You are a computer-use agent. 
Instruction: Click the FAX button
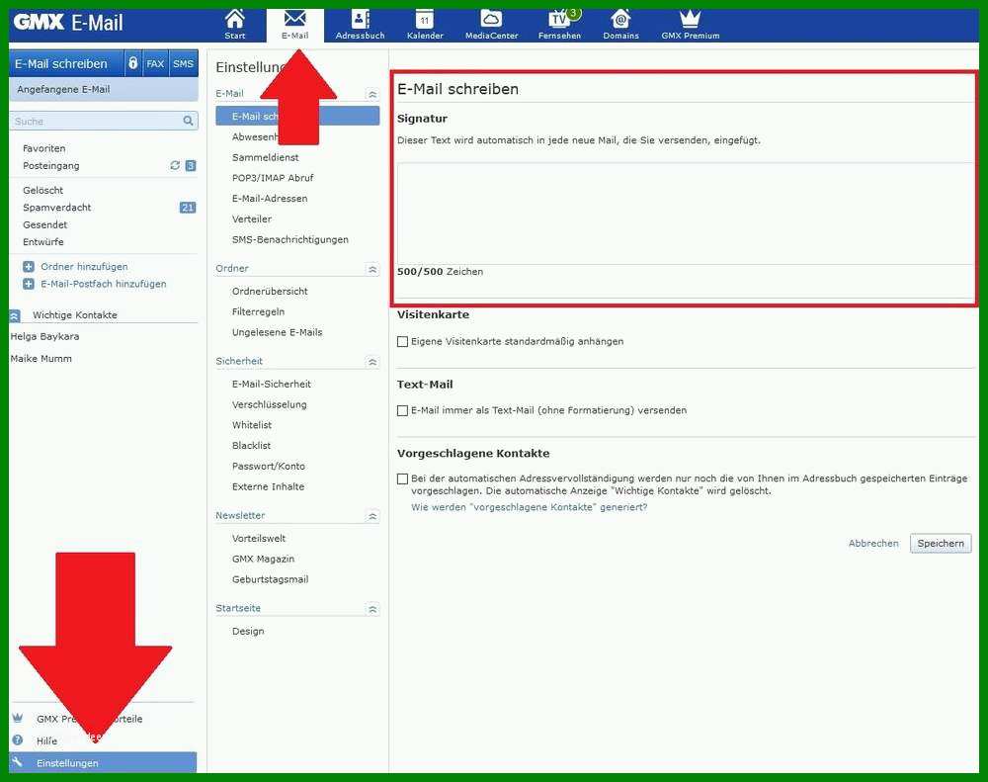point(155,63)
